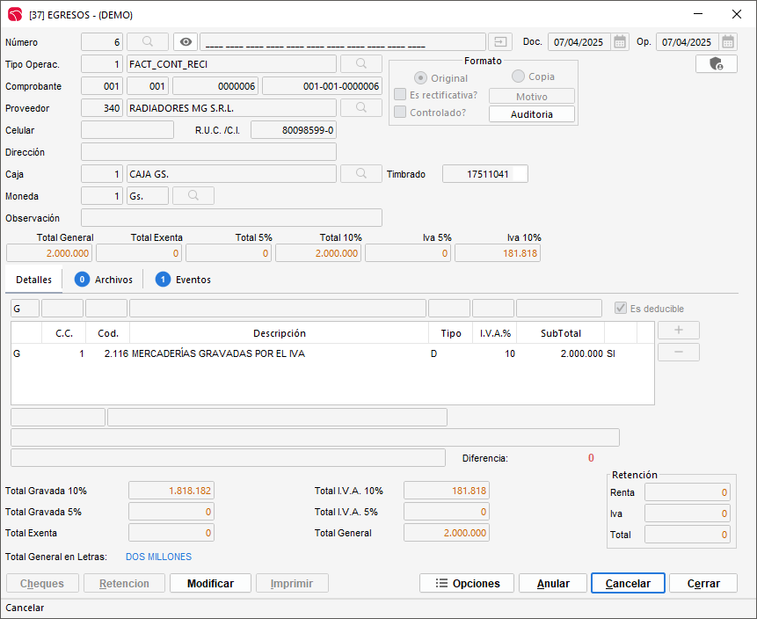This screenshot has height=619, width=757.
Task: Click the Auditoria button
Action: 531,114
